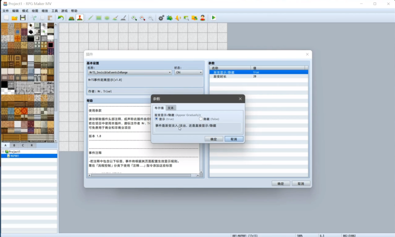Select tileset tab C

(x=23, y=145)
